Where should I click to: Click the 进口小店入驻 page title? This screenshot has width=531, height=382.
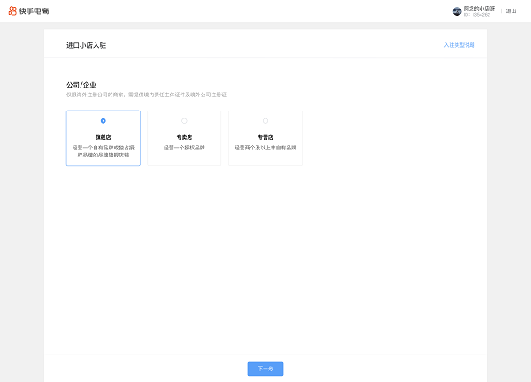86,45
